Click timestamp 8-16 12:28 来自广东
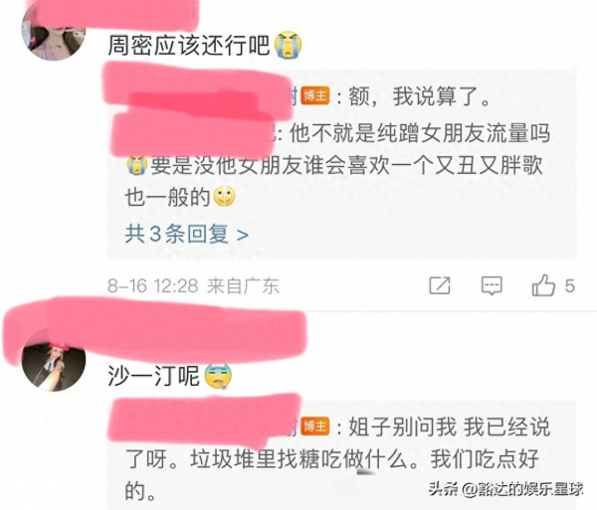The height and width of the screenshot is (510, 597). (193, 286)
